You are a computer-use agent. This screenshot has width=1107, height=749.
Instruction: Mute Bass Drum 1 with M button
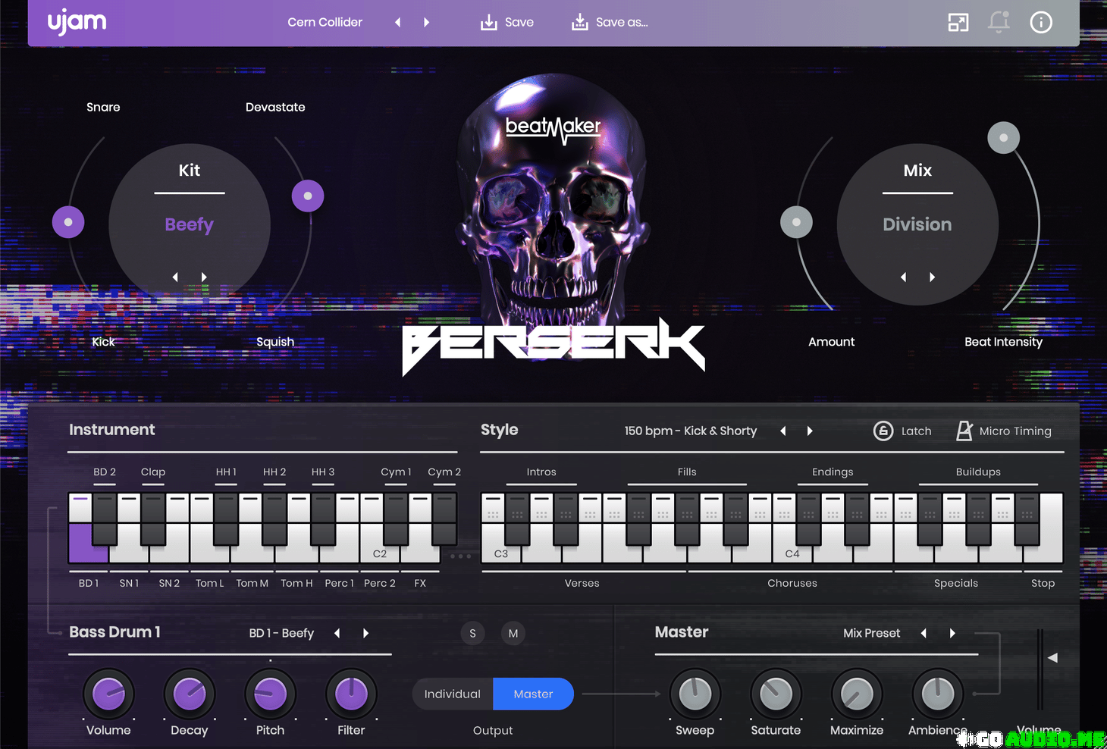pos(513,633)
